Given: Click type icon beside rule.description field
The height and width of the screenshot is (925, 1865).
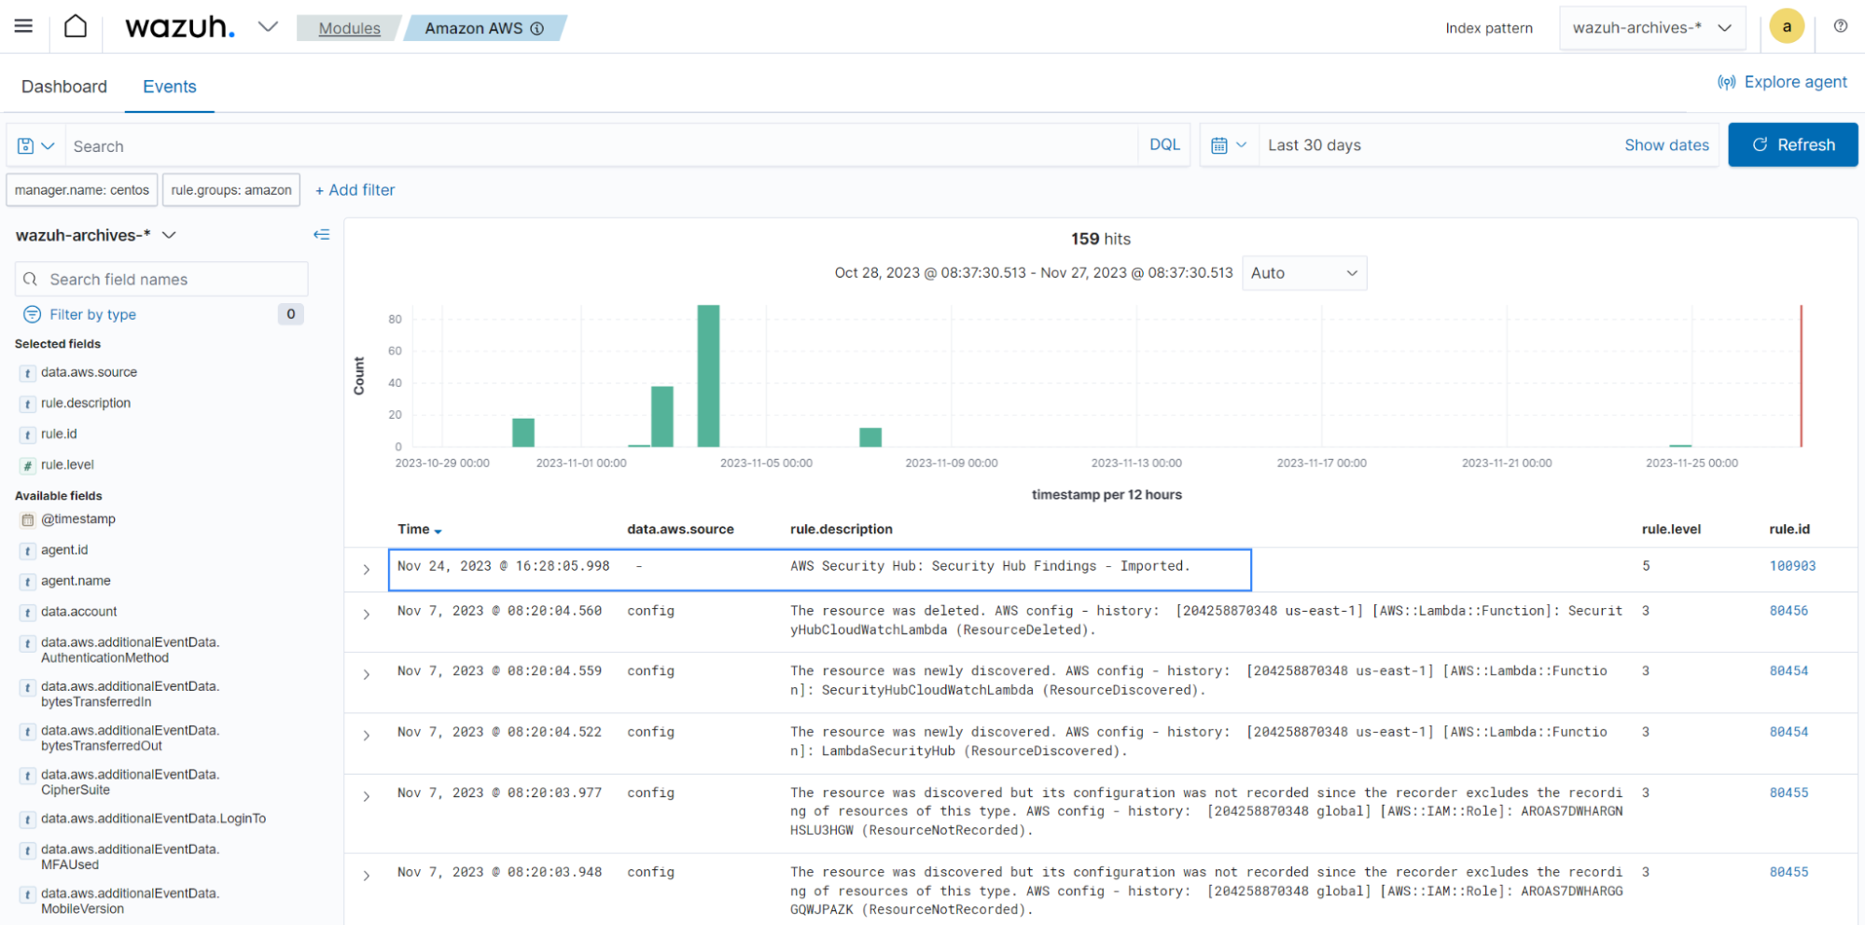Looking at the screenshot, I should (x=27, y=404).
